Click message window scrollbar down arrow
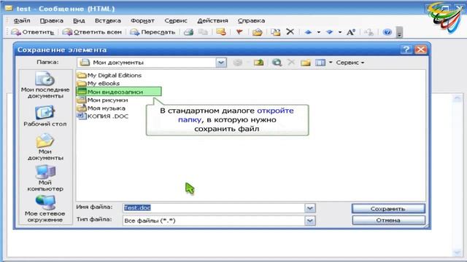 pos(458,253)
